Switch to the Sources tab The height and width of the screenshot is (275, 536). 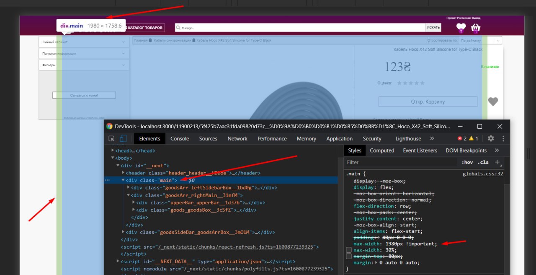pyautogui.click(x=208, y=139)
